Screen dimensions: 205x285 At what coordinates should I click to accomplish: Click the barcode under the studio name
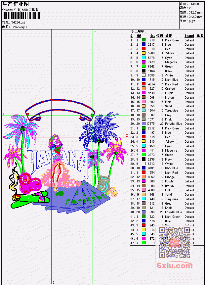pyautogui.click(x=21, y=16)
